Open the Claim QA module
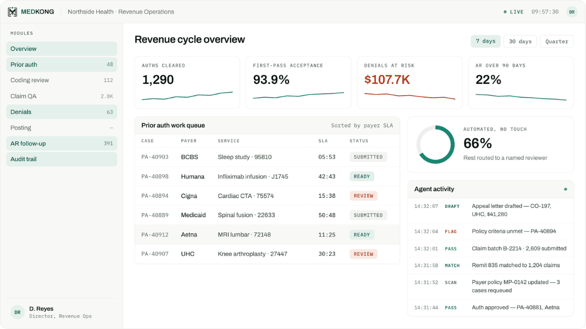 [x=62, y=96]
